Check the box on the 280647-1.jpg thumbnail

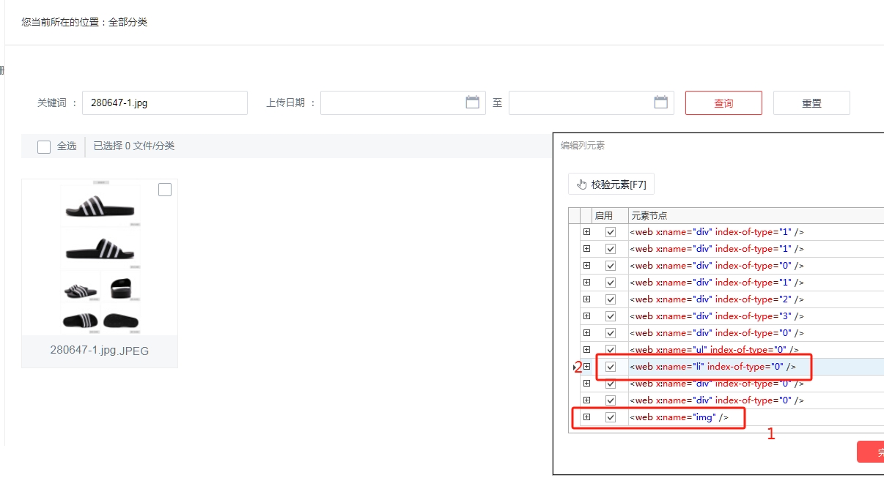[165, 190]
